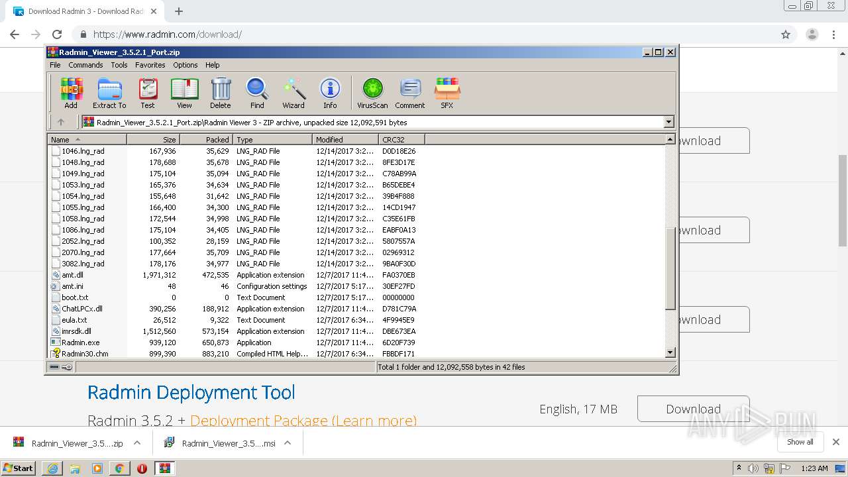Expand the archive path dropdown

(x=668, y=122)
